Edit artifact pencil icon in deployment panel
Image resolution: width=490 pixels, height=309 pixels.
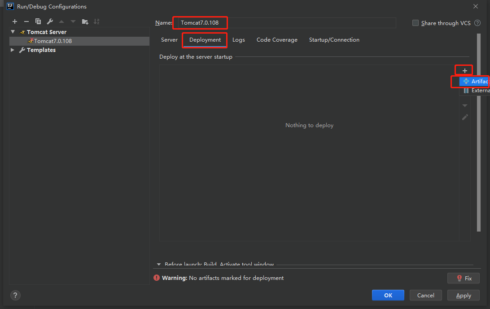point(465,117)
